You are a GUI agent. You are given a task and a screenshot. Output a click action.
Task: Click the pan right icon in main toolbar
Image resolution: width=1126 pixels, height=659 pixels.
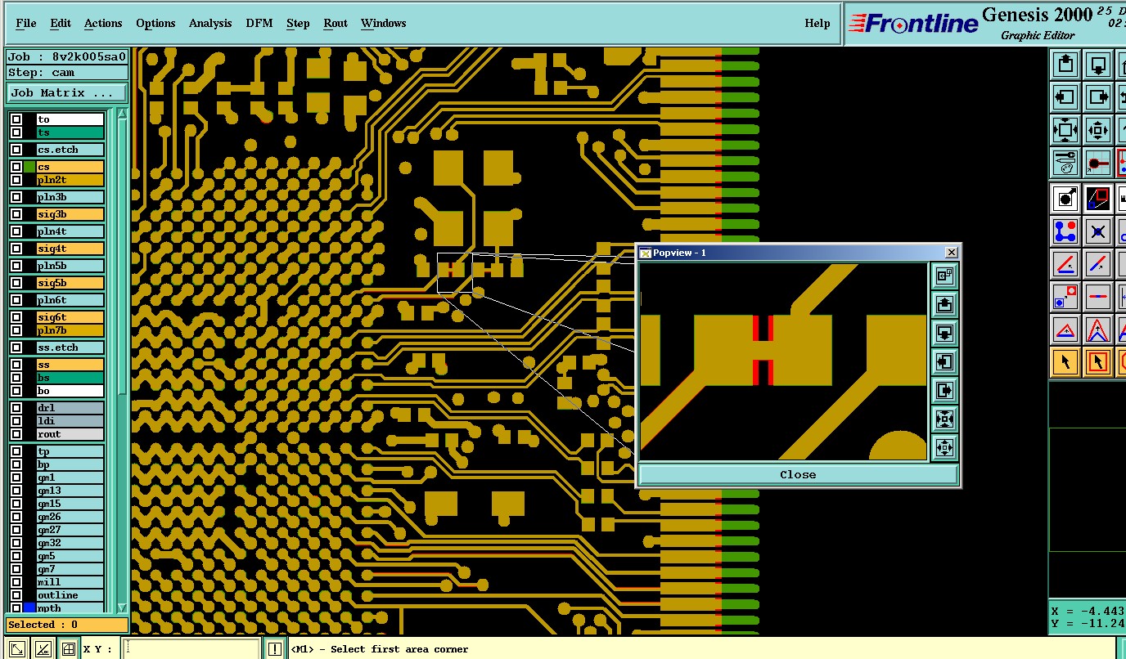[1097, 97]
